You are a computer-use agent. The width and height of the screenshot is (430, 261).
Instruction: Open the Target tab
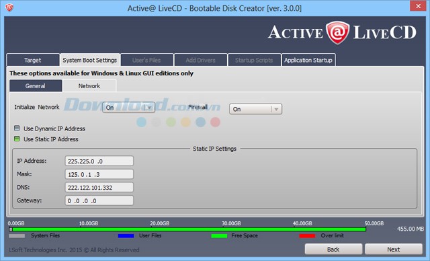click(33, 60)
